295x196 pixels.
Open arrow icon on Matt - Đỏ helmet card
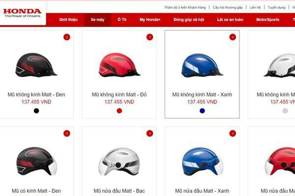point(150,37)
